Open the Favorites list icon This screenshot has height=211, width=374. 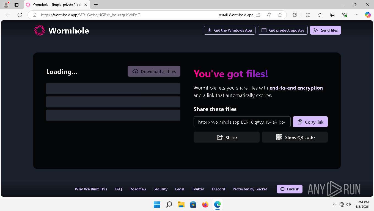click(320, 15)
